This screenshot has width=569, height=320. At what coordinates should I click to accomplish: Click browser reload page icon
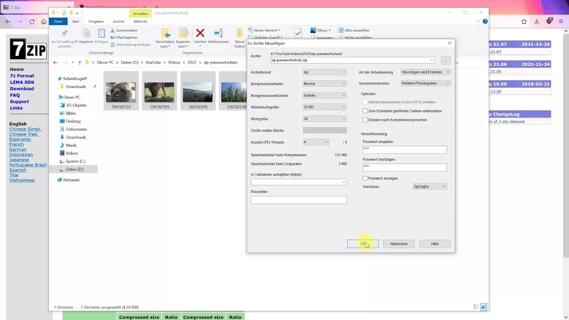pos(32,21)
